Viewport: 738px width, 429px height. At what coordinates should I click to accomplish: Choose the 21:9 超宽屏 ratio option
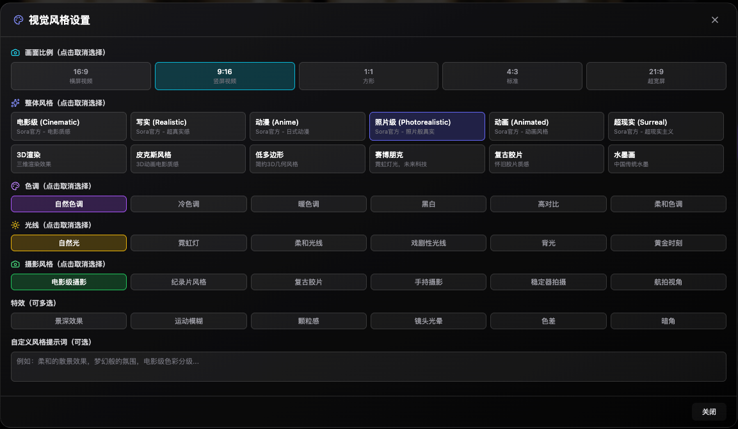[x=656, y=76]
